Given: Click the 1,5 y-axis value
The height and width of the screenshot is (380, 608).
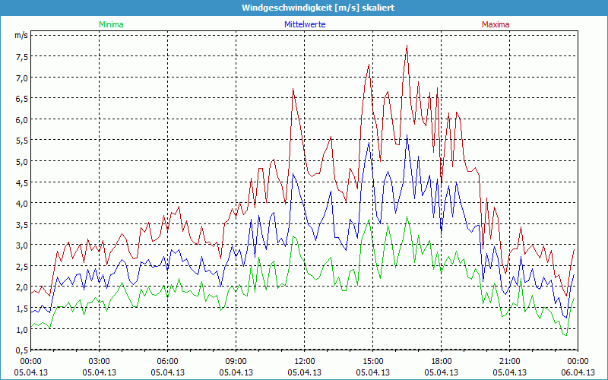Looking at the screenshot, I should (x=22, y=309).
